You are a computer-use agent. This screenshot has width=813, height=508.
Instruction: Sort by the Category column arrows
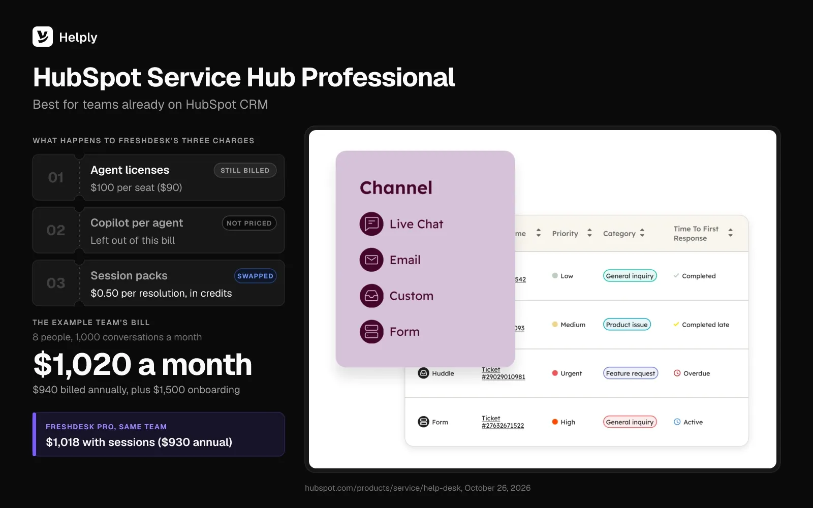pyautogui.click(x=642, y=233)
